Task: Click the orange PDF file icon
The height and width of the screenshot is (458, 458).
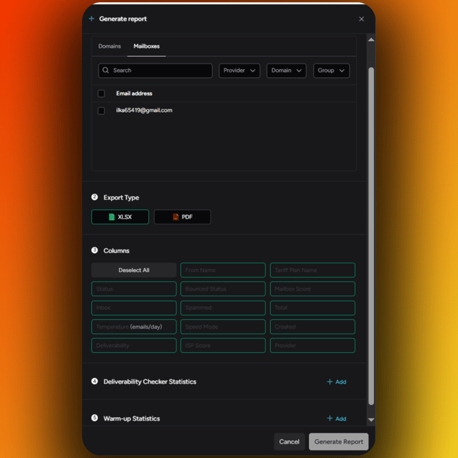Action: click(x=176, y=217)
